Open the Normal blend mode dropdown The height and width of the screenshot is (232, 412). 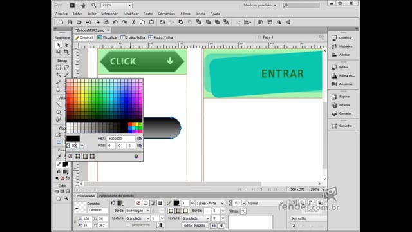[265, 203]
